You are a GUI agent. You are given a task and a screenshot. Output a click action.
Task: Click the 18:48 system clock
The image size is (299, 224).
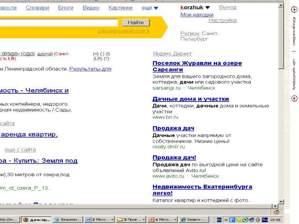coord(275,220)
